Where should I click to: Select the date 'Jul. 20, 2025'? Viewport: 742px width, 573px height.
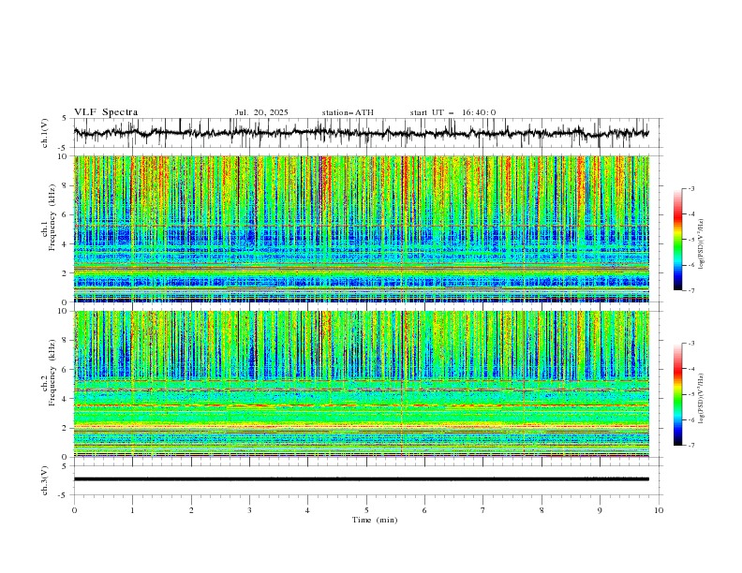[261, 112]
